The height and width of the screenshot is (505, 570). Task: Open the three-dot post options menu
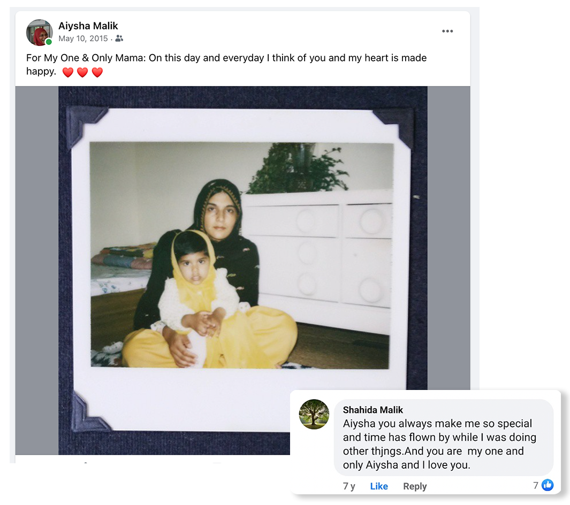tap(447, 31)
